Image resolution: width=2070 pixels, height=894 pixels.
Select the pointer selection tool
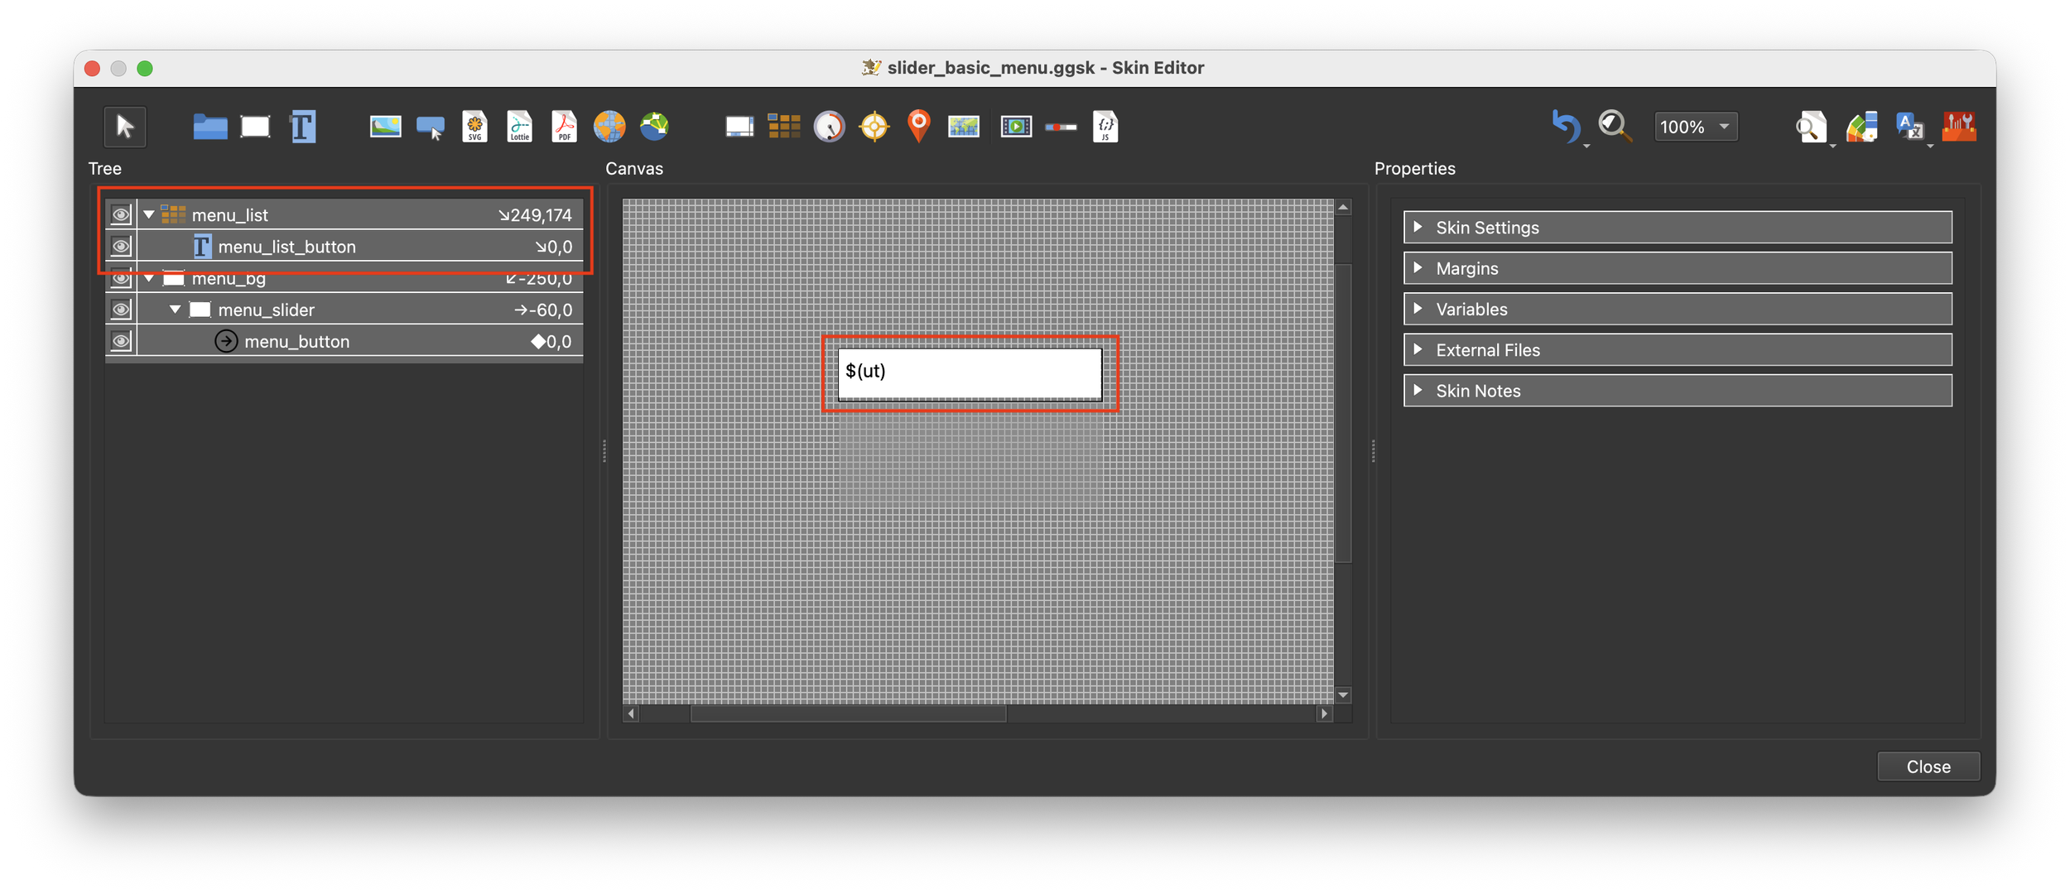(x=125, y=127)
